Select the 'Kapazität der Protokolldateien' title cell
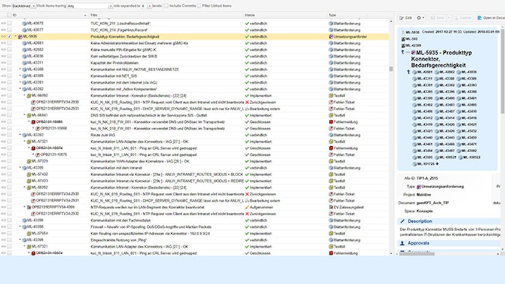 pos(114,63)
